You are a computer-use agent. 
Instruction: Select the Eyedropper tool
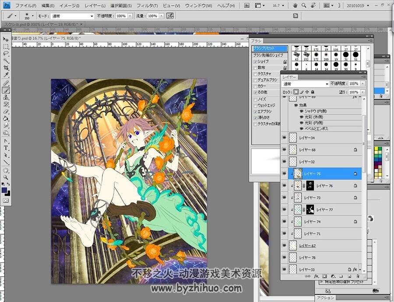pyautogui.click(x=6, y=75)
